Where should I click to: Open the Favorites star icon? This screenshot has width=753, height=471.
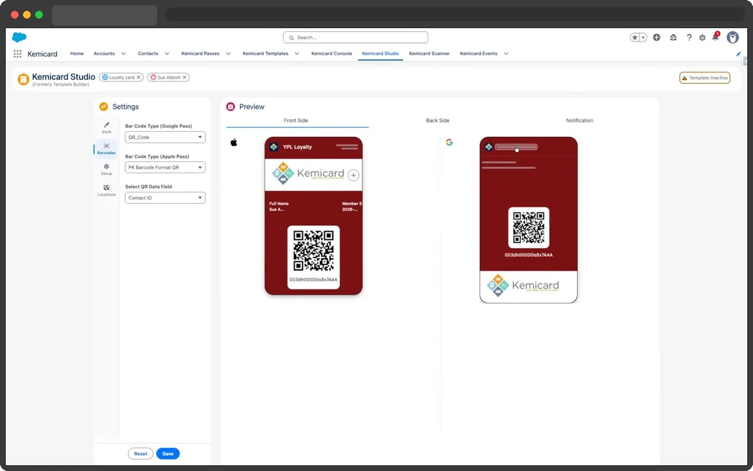(x=634, y=38)
